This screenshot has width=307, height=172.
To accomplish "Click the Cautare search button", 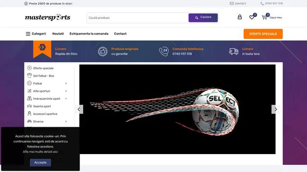I will tap(203, 18).
